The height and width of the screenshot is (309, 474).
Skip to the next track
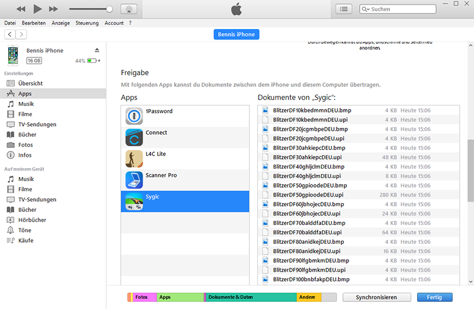pos(53,9)
